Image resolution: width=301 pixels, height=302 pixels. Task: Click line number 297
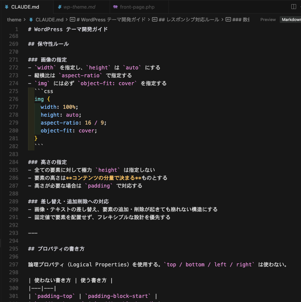pos(13,264)
